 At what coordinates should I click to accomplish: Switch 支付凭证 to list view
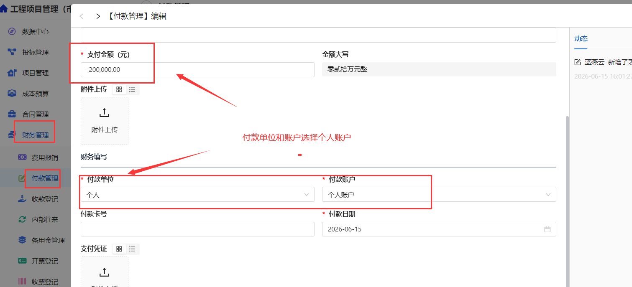132,249
